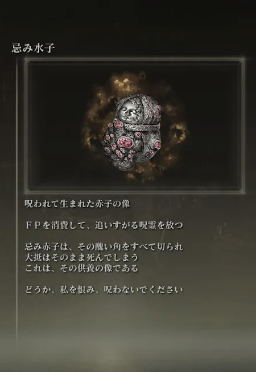Select the text 追いすがる呪霊を放つ
This screenshot has width=256, height=372.
pyautogui.click(x=139, y=225)
